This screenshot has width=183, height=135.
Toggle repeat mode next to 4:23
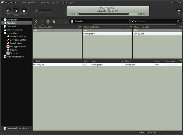click(144, 14)
